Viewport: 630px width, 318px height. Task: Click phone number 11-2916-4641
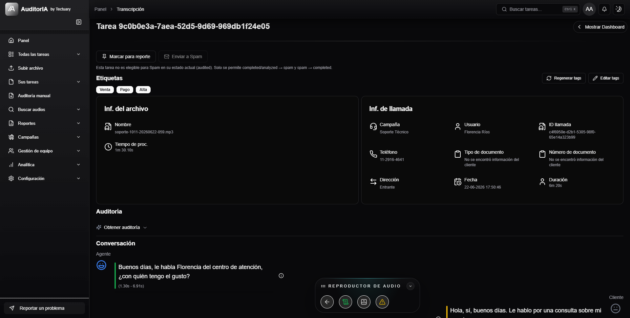[392, 160]
